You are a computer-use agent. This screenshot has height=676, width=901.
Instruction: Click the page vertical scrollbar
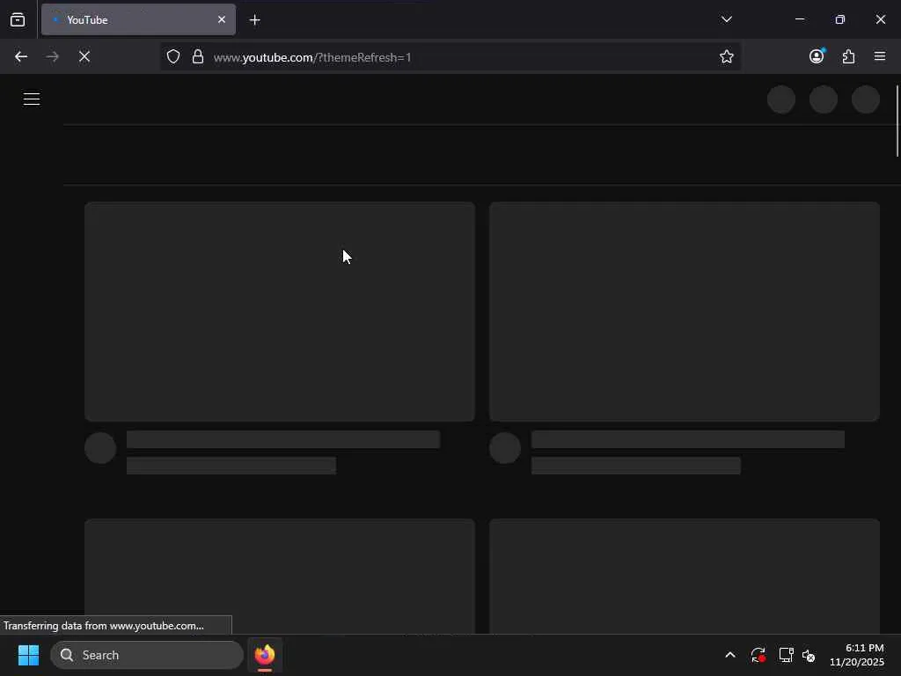[x=897, y=121]
